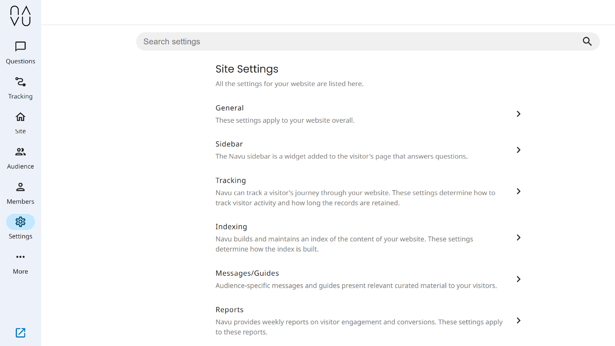Click the Navu logo icon
The height and width of the screenshot is (346, 615).
(20, 16)
